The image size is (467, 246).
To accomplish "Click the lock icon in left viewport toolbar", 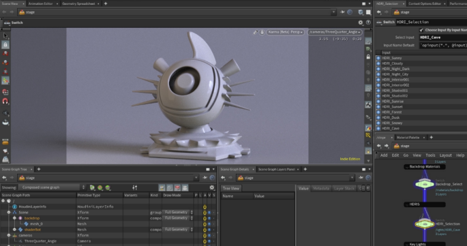I will coord(6,45).
